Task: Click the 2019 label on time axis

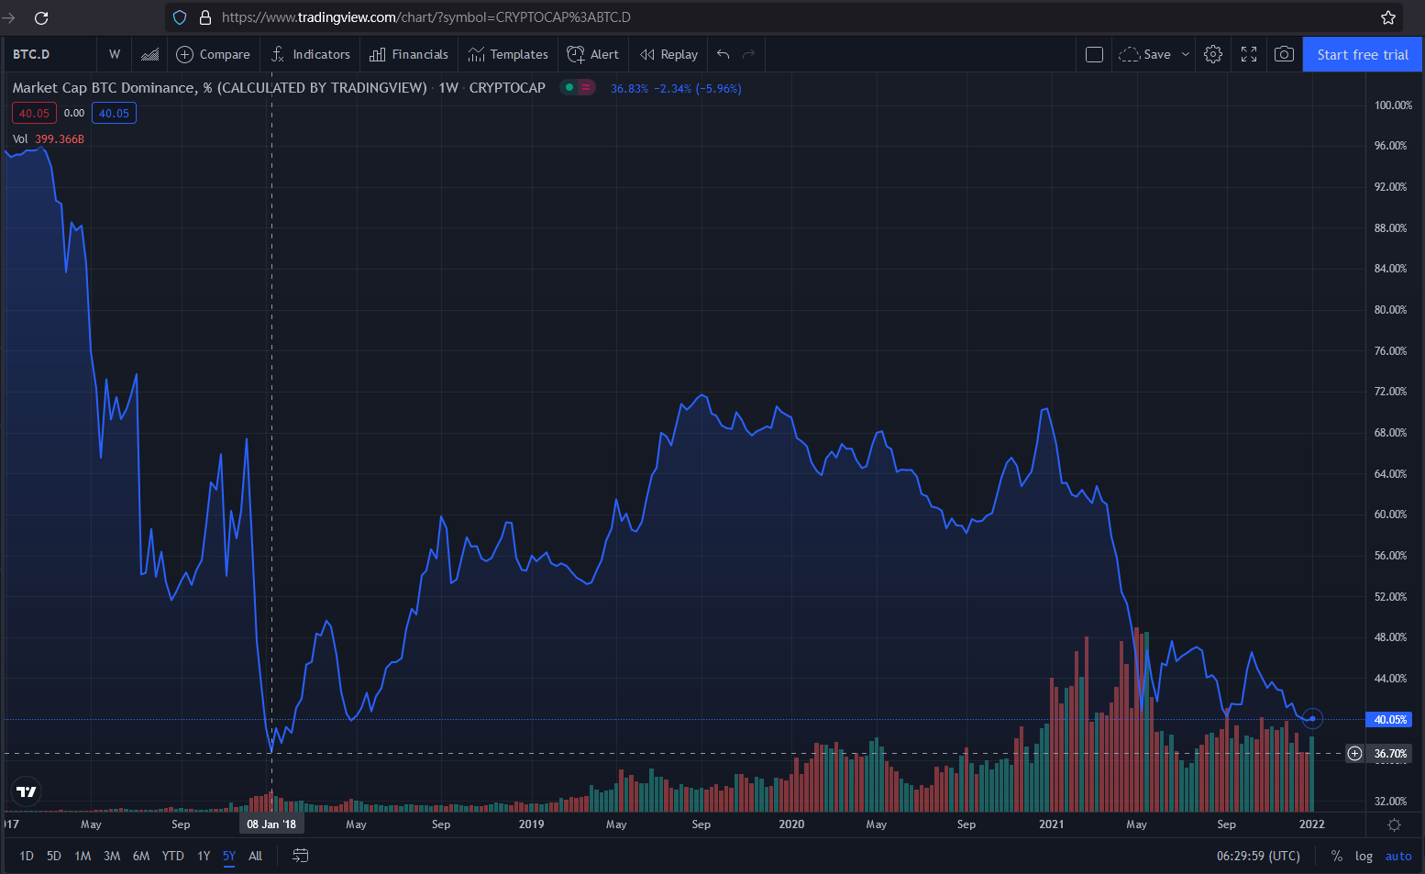Action: tap(531, 824)
